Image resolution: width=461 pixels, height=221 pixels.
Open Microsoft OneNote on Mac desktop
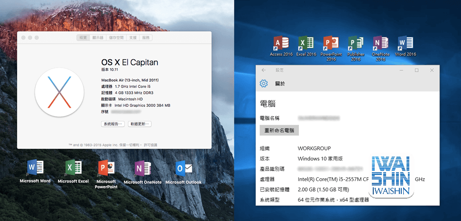click(143, 169)
